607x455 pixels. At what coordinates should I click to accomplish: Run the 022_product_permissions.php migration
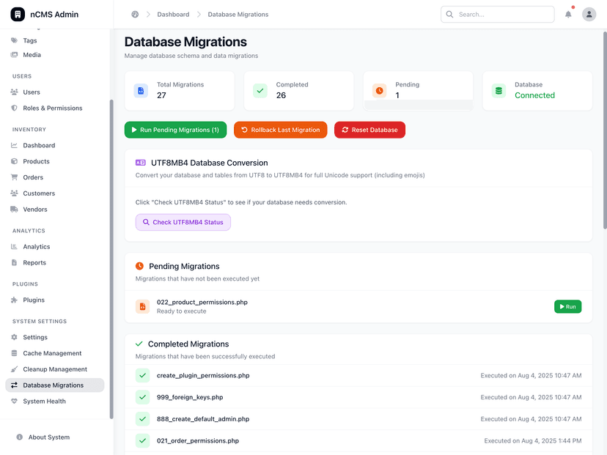click(x=567, y=306)
